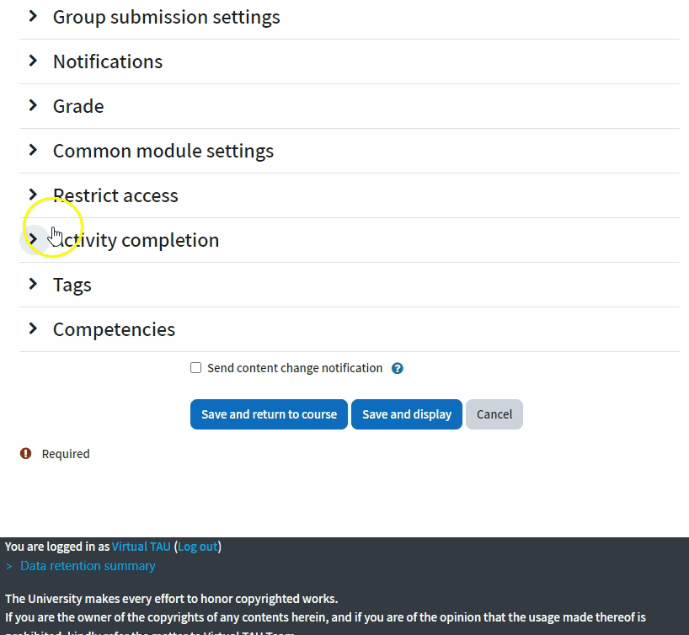The image size is (689, 635).
Task: Click the Common module settings heading
Action: (163, 151)
